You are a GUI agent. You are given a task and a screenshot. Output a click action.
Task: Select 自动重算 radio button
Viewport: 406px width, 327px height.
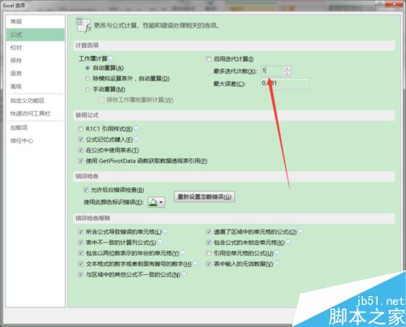[x=88, y=68]
